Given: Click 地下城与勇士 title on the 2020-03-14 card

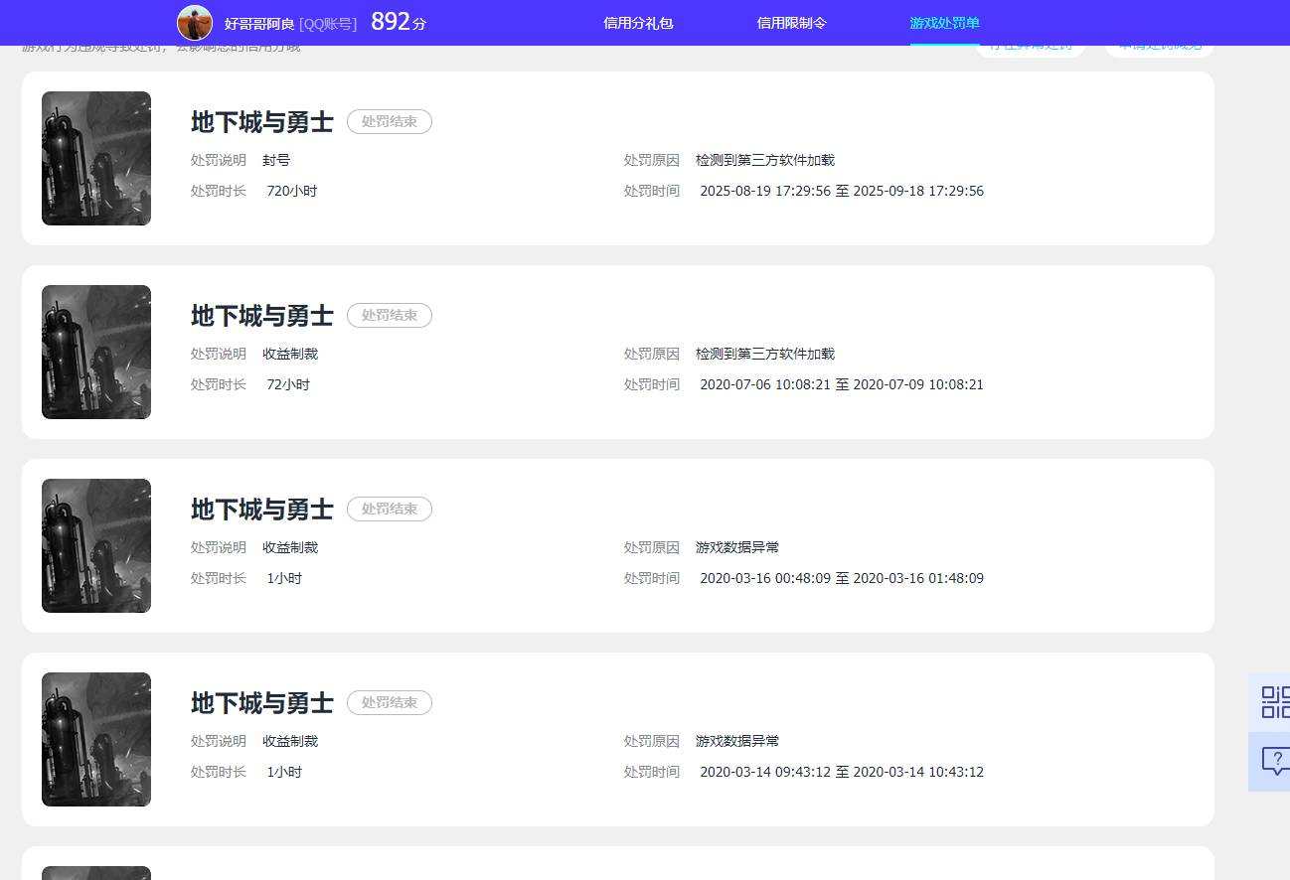Looking at the screenshot, I should [x=261, y=703].
